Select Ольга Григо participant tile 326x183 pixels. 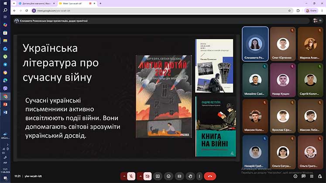click(310, 152)
